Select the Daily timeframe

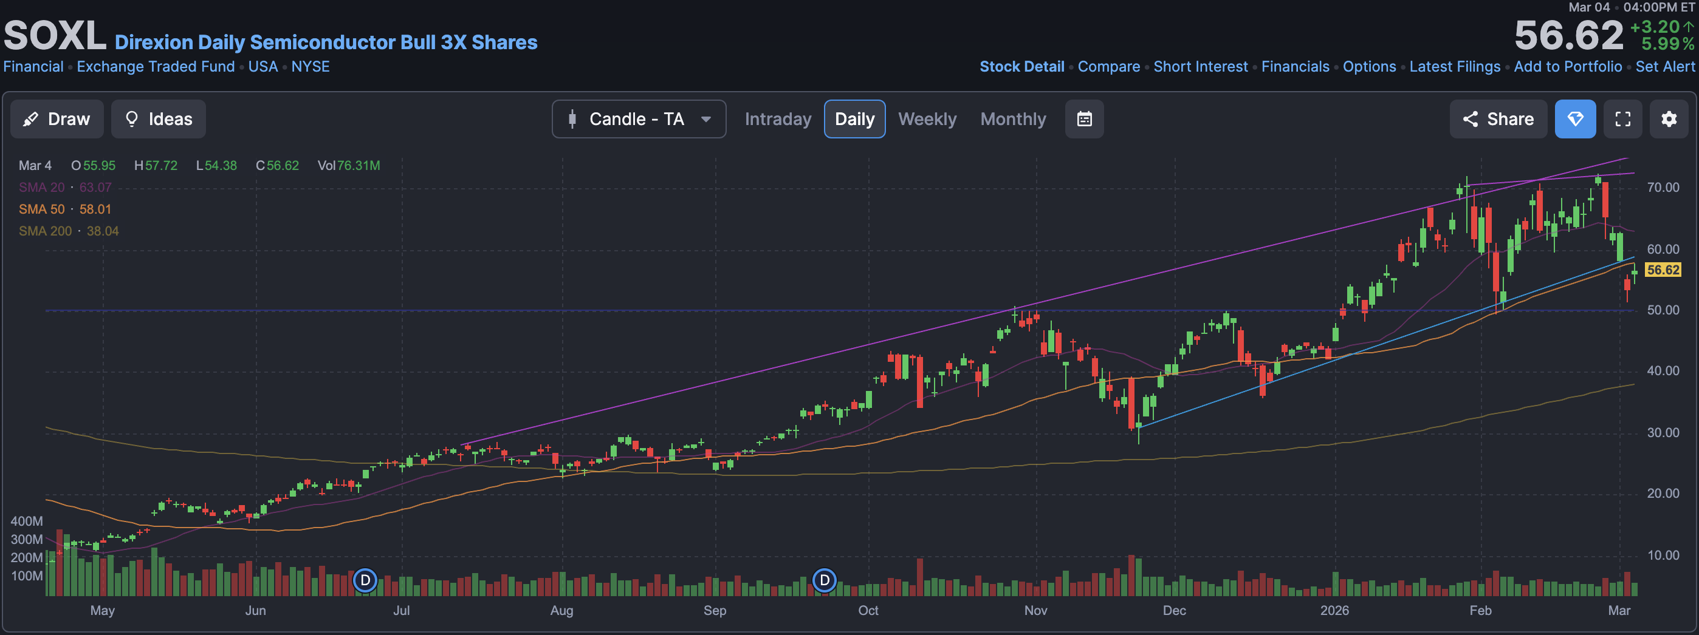(x=854, y=119)
